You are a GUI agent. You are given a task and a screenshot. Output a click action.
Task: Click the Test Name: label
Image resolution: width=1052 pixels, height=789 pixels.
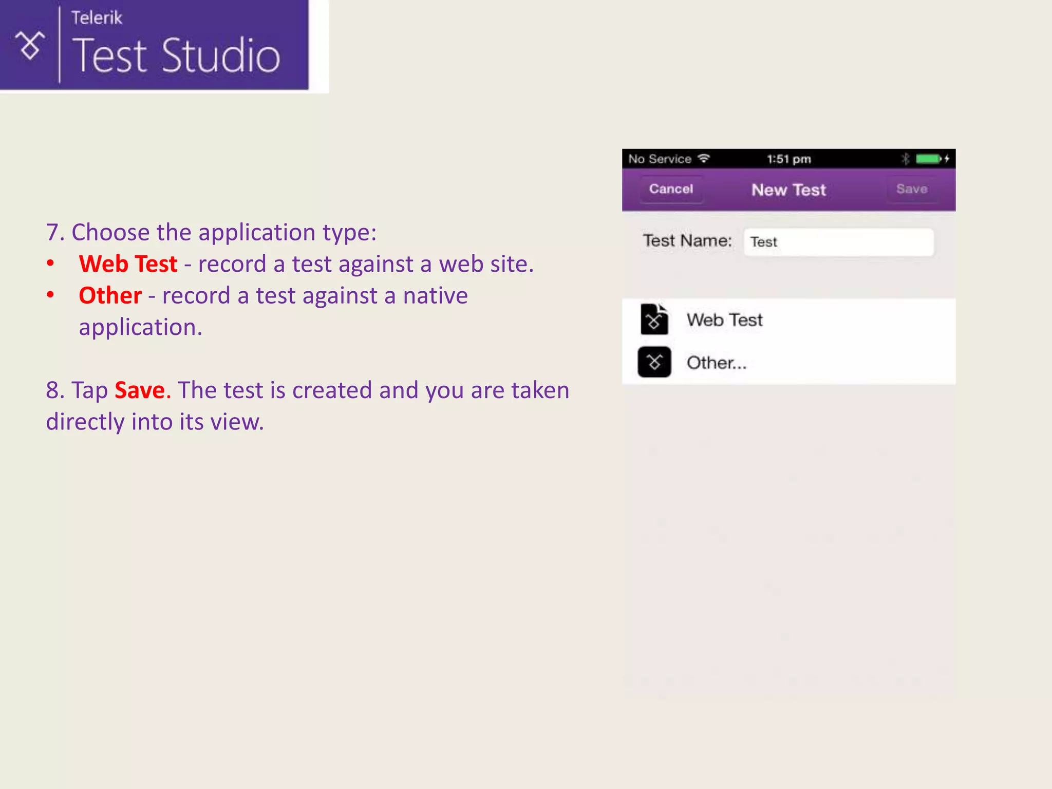[687, 241]
